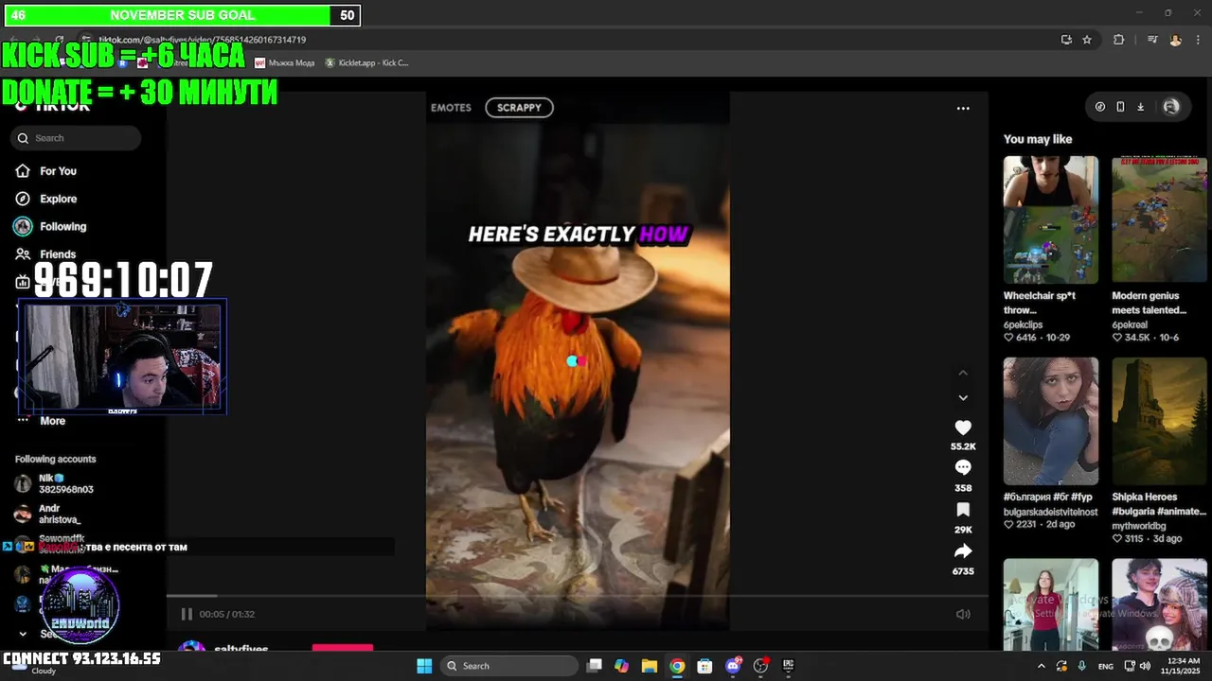Viewport: 1212px width, 681px height.
Task: Open the three-dot video options menu
Action: coord(963,108)
